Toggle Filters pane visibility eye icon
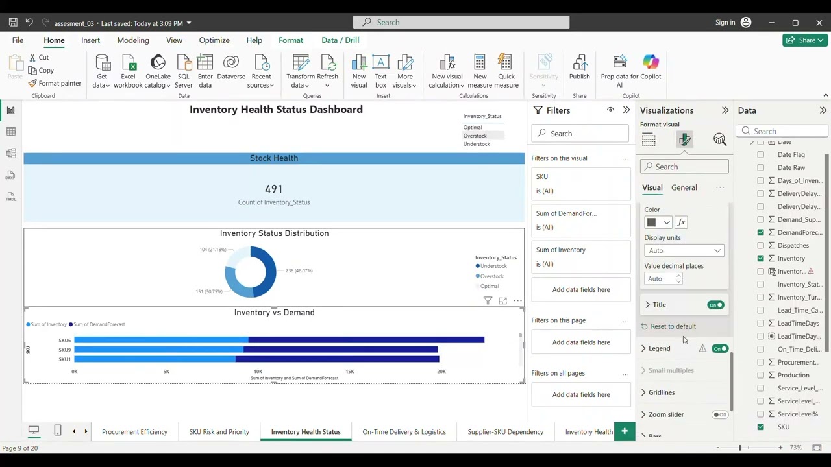Image resolution: width=831 pixels, height=467 pixels. coord(610,110)
